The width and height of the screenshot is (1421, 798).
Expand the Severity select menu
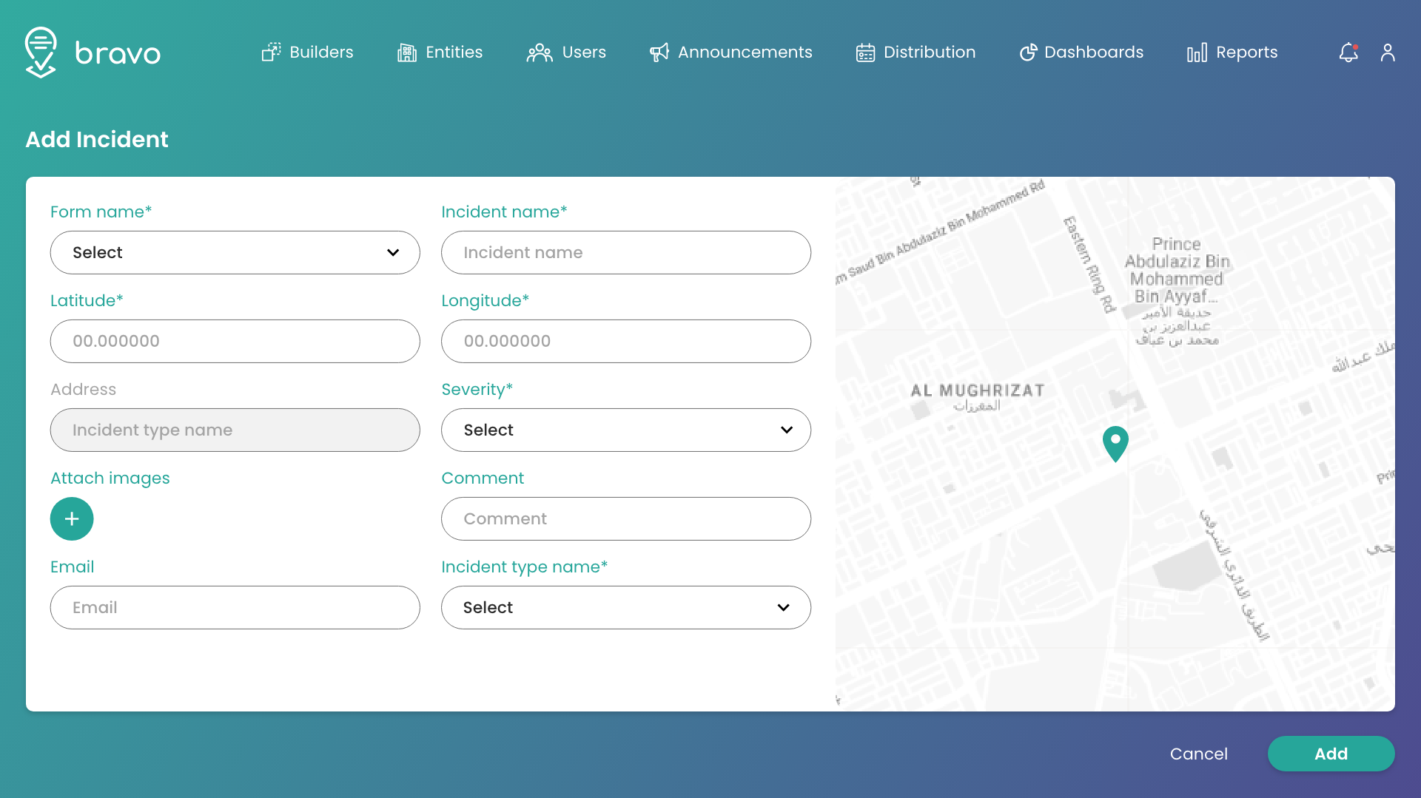(625, 430)
